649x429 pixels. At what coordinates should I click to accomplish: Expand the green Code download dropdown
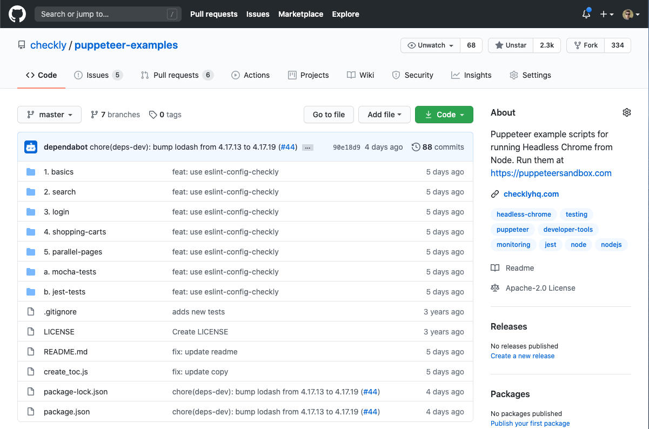[444, 115]
